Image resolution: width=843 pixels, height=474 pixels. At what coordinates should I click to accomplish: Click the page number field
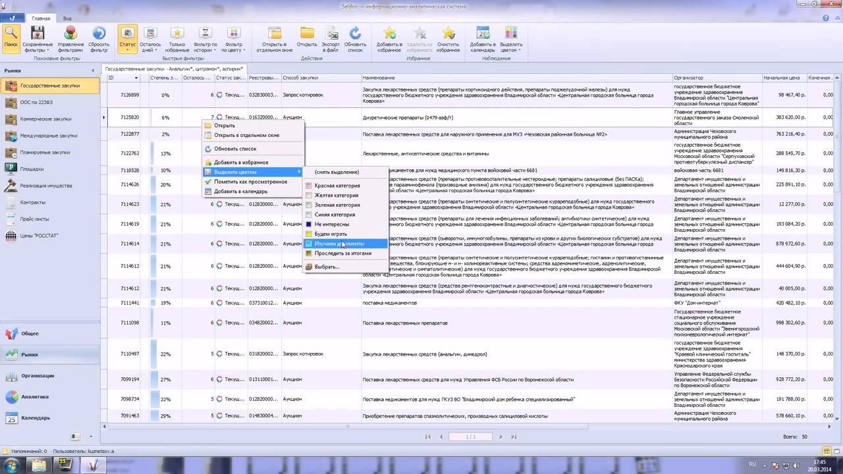471,436
